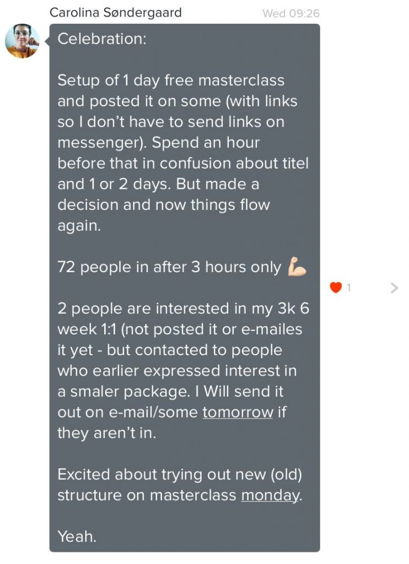Image resolution: width=409 pixels, height=564 pixels.
Task: Click the "messenger). Spend an hour" line
Action: coord(158,143)
